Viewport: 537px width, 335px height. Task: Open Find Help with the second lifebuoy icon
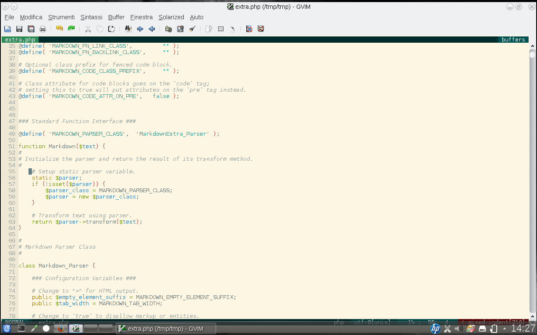(x=261, y=29)
